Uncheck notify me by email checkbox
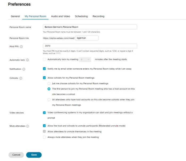Viewport: 186px width, 161px height. [44, 69]
